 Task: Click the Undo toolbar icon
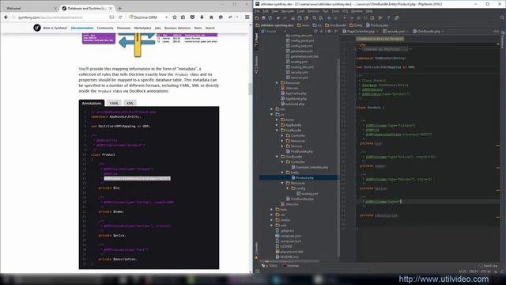pos(278,18)
